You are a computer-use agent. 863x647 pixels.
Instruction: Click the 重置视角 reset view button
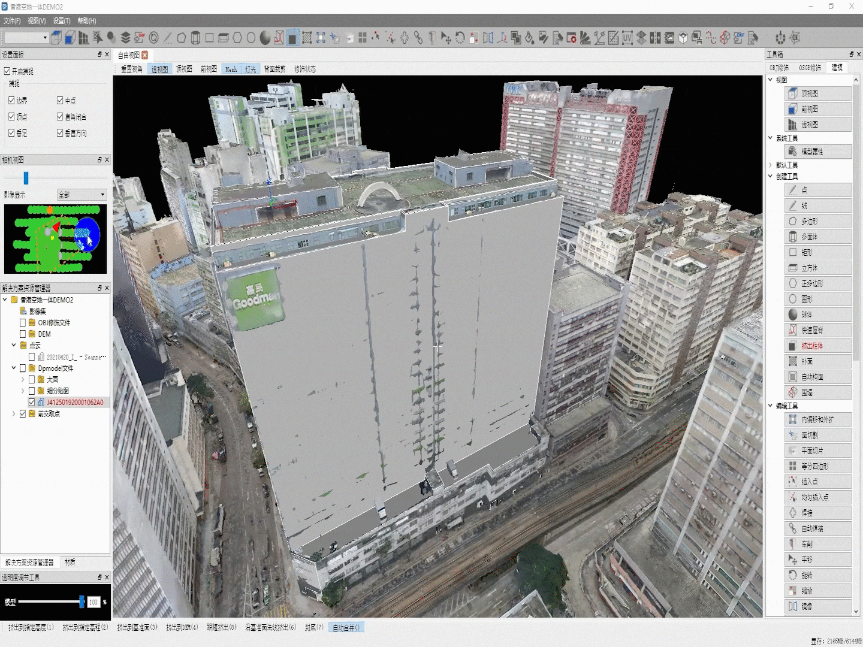pyautogui.click(x=131, y=69)
